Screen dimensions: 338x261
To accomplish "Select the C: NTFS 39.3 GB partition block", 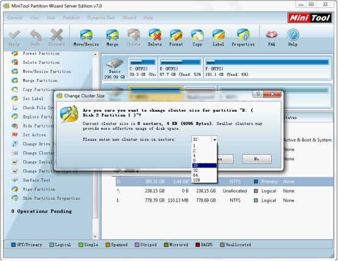I will pyautogui.click(x=143, y=67).
